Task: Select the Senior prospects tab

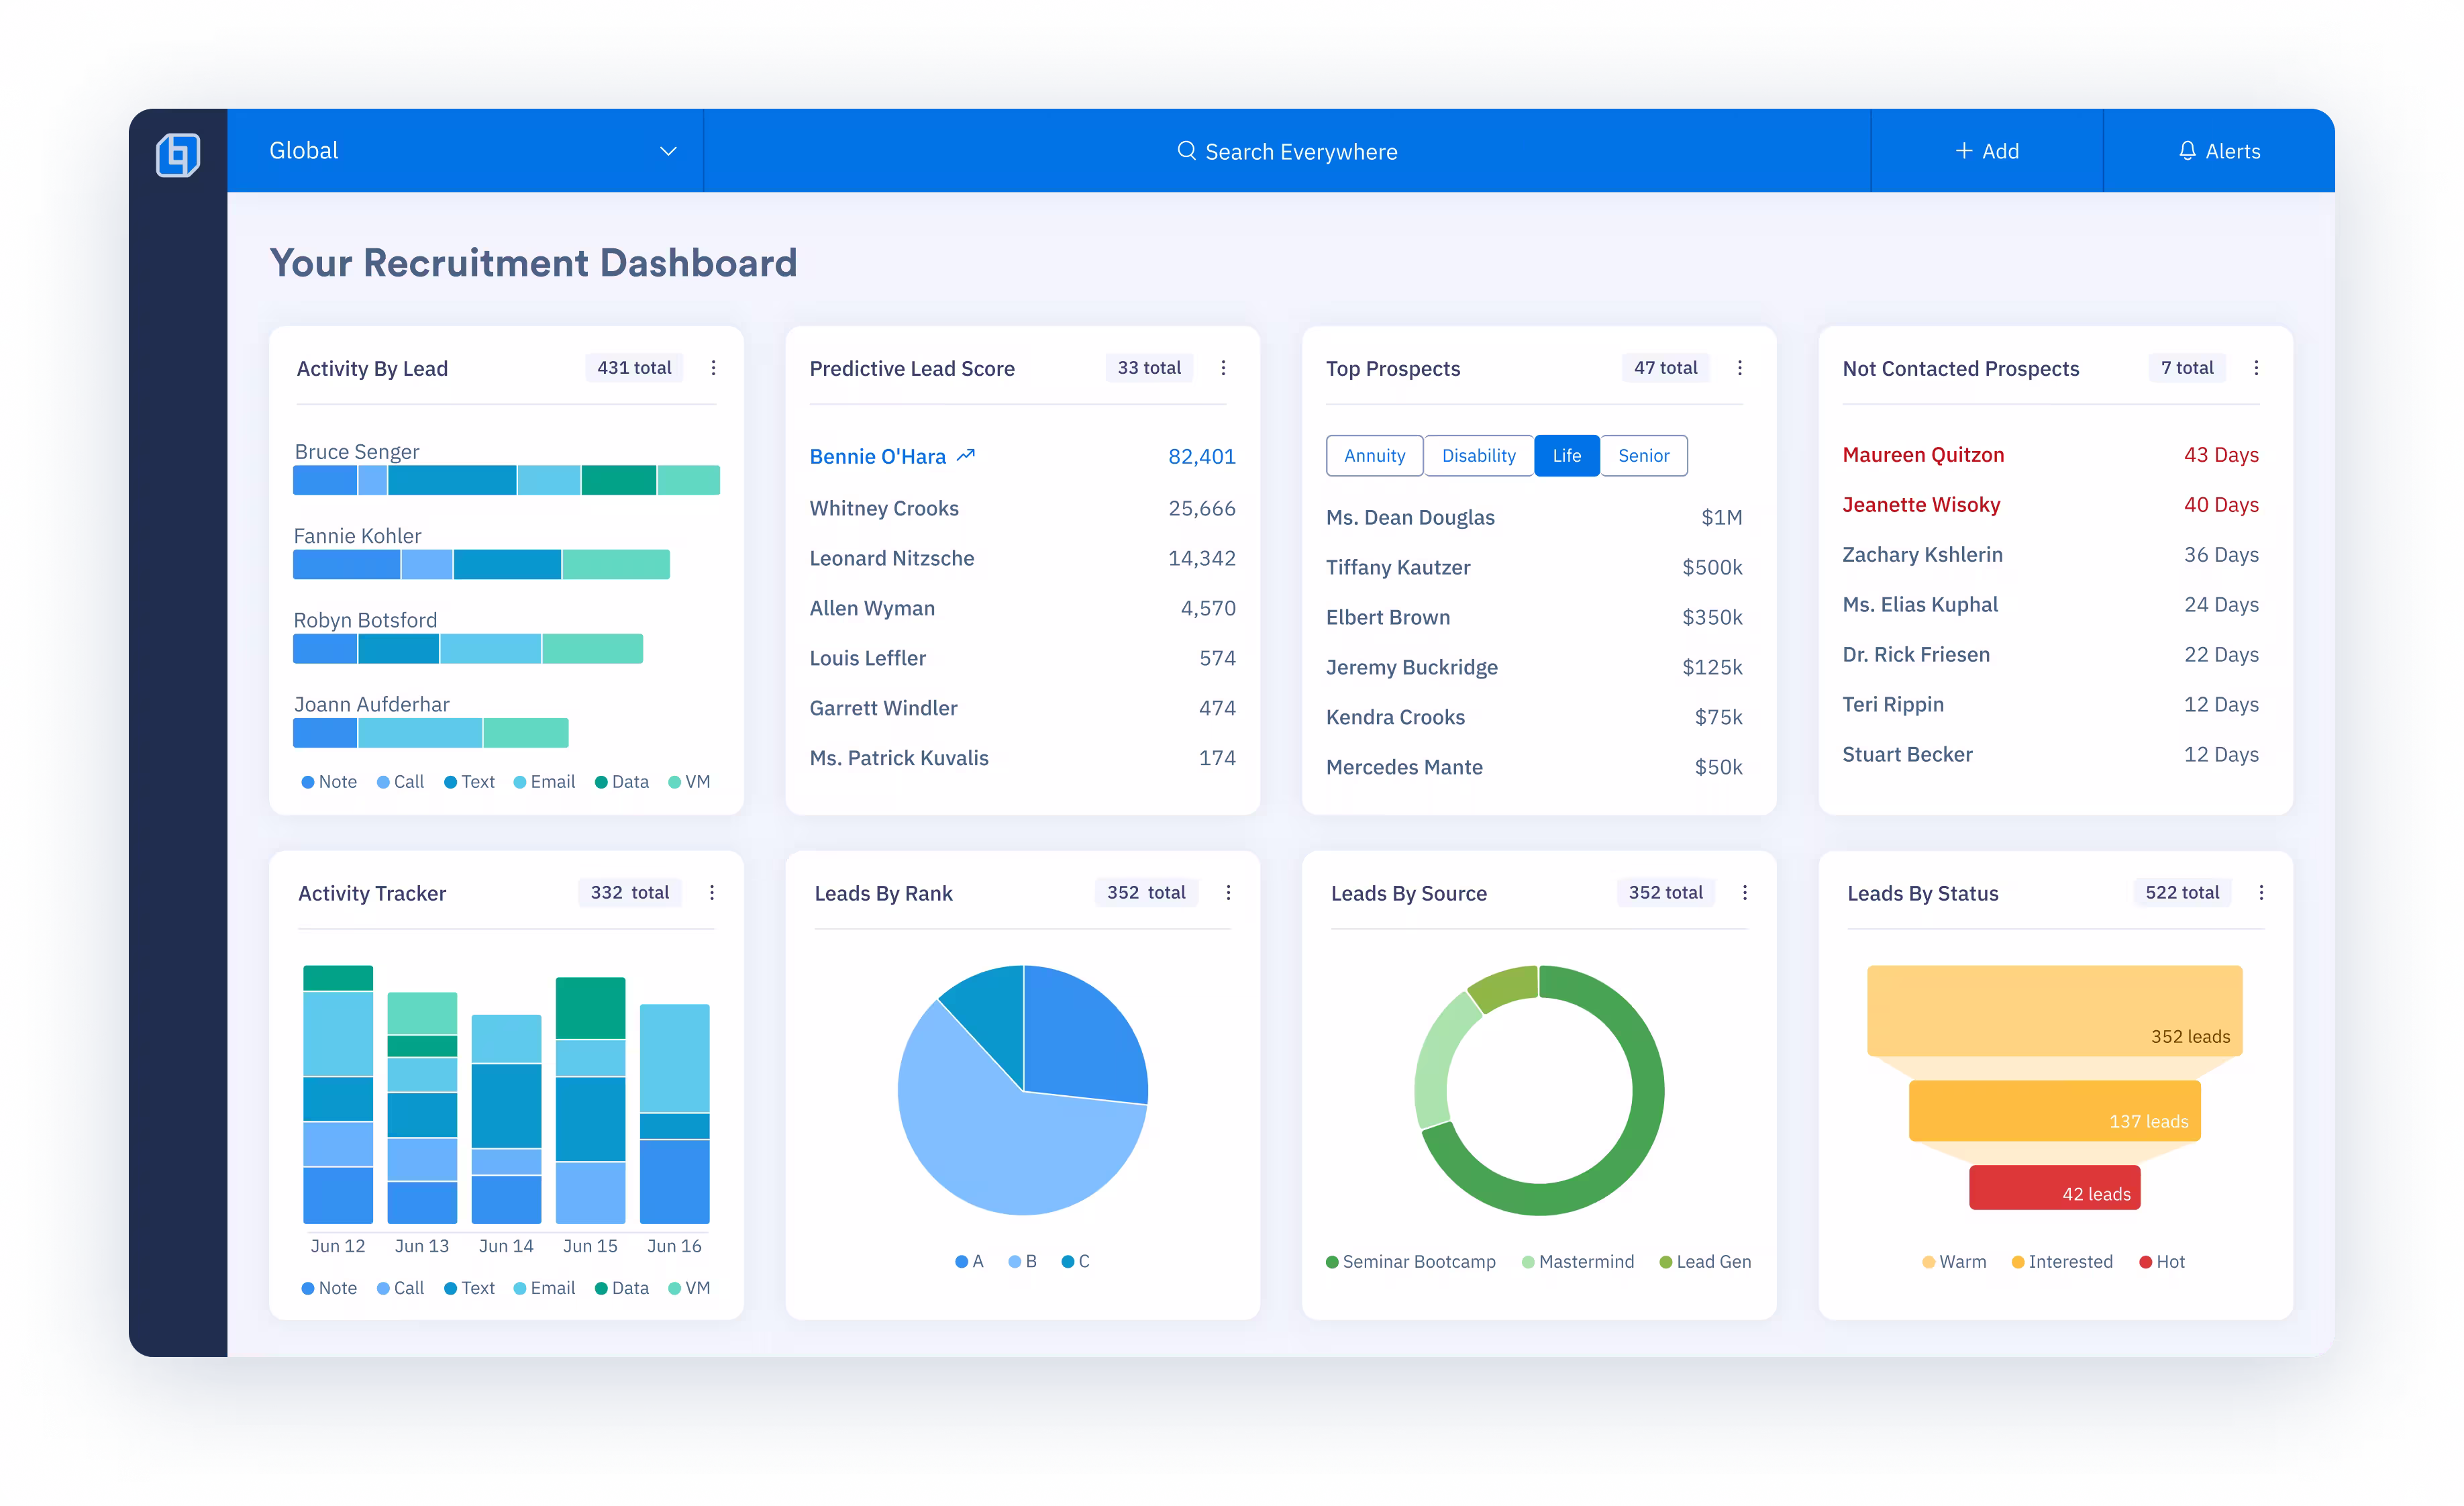Action: click(1643, 456)
